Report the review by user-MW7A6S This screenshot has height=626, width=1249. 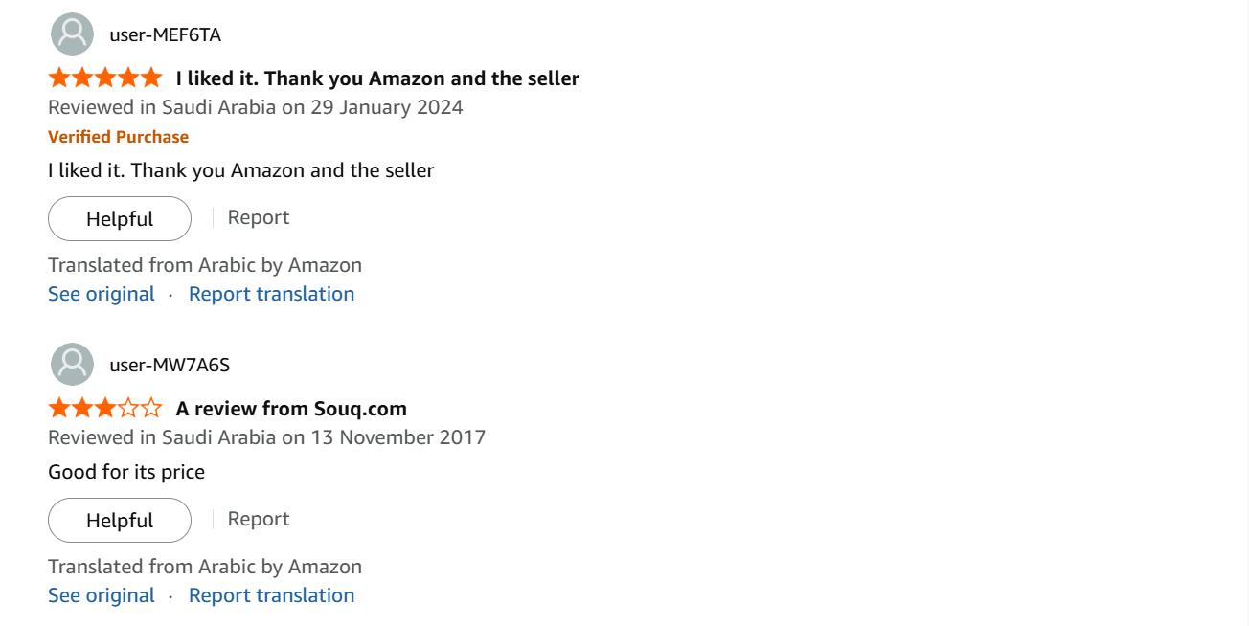[x=259, y=519]
